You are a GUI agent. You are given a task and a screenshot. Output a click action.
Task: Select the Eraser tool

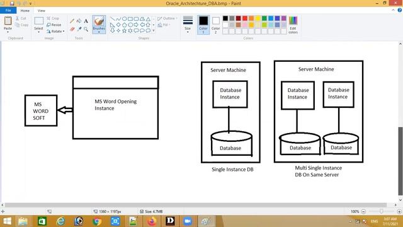pos(72,30)
